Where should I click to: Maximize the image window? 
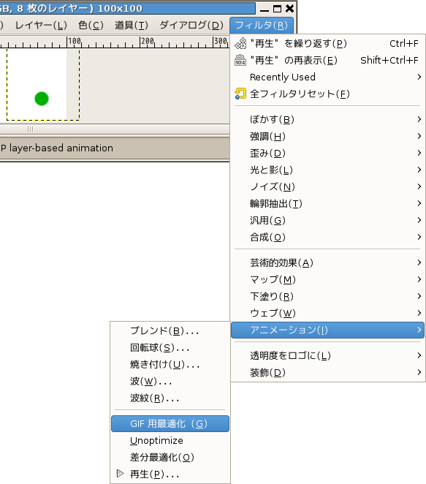pos(278,9)
